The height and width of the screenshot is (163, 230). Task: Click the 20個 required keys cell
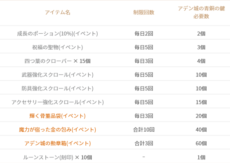201,116
